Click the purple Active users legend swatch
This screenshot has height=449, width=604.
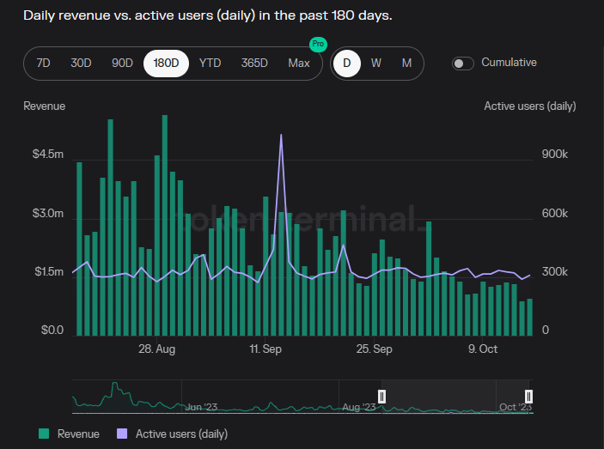click(121, 434)
